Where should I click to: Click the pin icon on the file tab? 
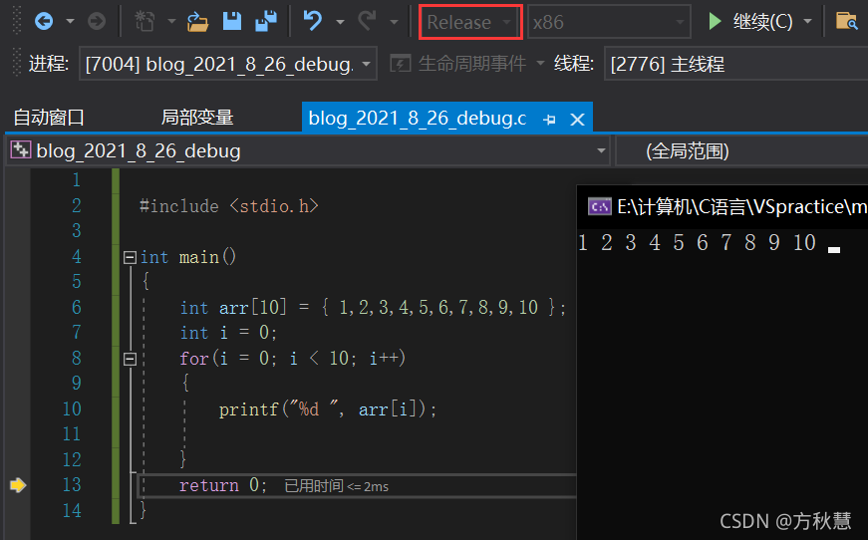(x=550, y=120)
